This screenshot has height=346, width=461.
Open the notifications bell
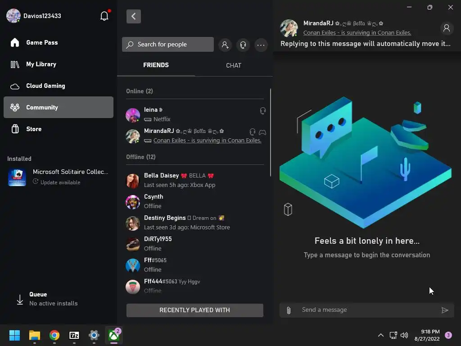click(104, 16)
